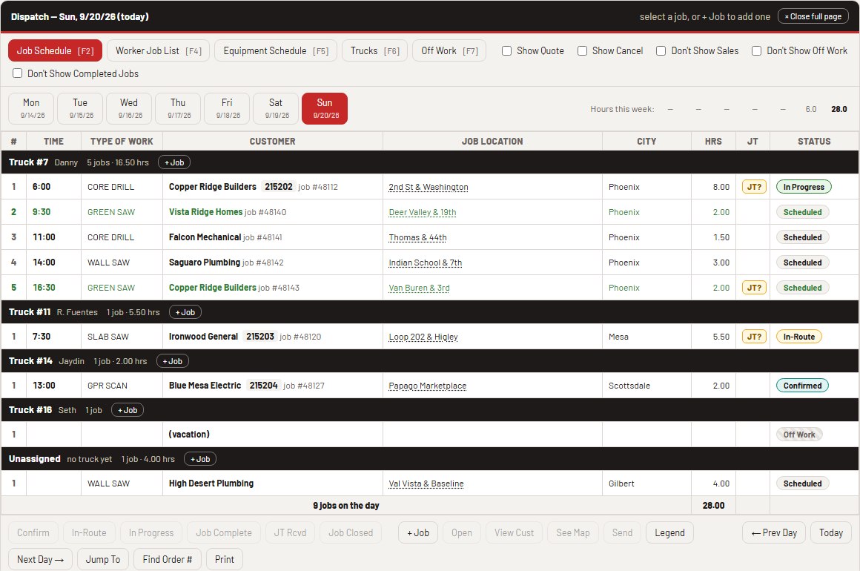Add a job to Truck #7

click(x=174, y=162)
